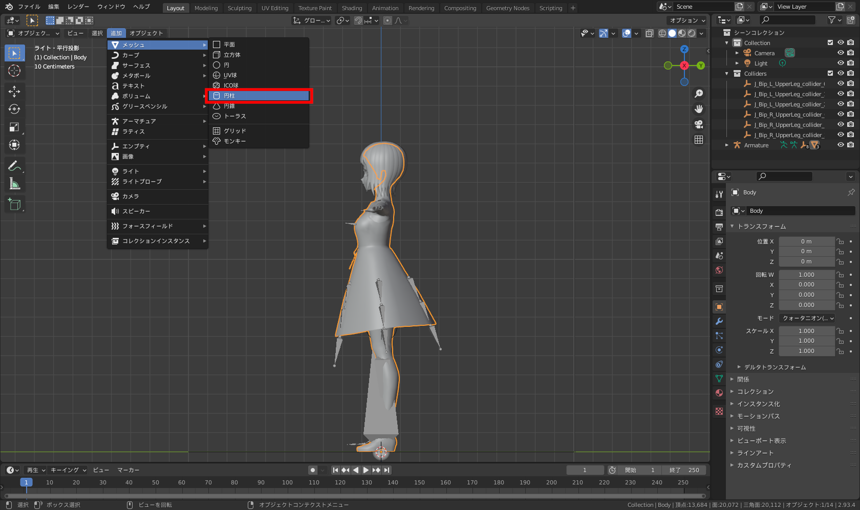Screen dimensions: 860x510
Task: Toggle camera view icon in viewport
Action: [699, 124]
